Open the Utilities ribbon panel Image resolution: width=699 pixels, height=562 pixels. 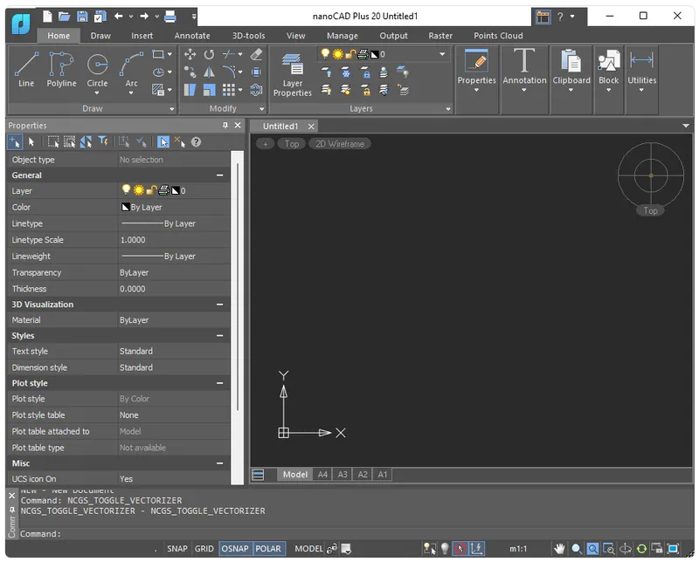click(x=641, y=70)
